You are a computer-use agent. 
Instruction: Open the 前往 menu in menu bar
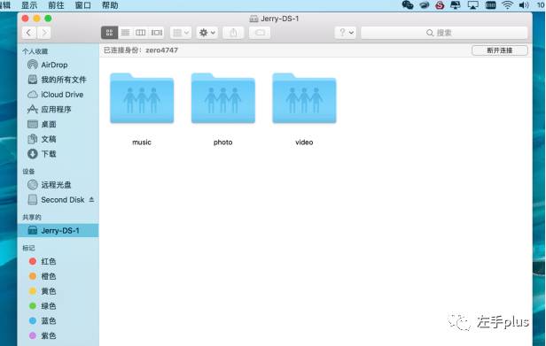(x=56, y=5)
